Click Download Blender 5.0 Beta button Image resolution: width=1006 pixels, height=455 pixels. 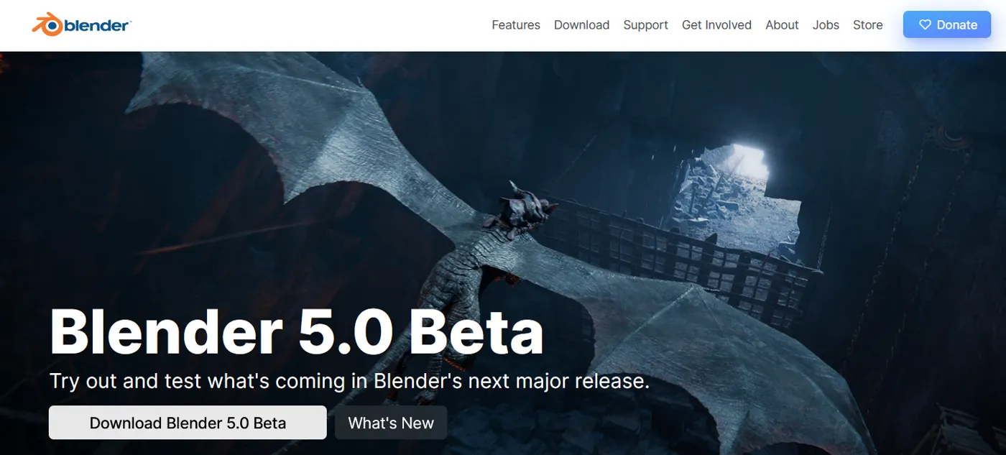coord(188,423)
